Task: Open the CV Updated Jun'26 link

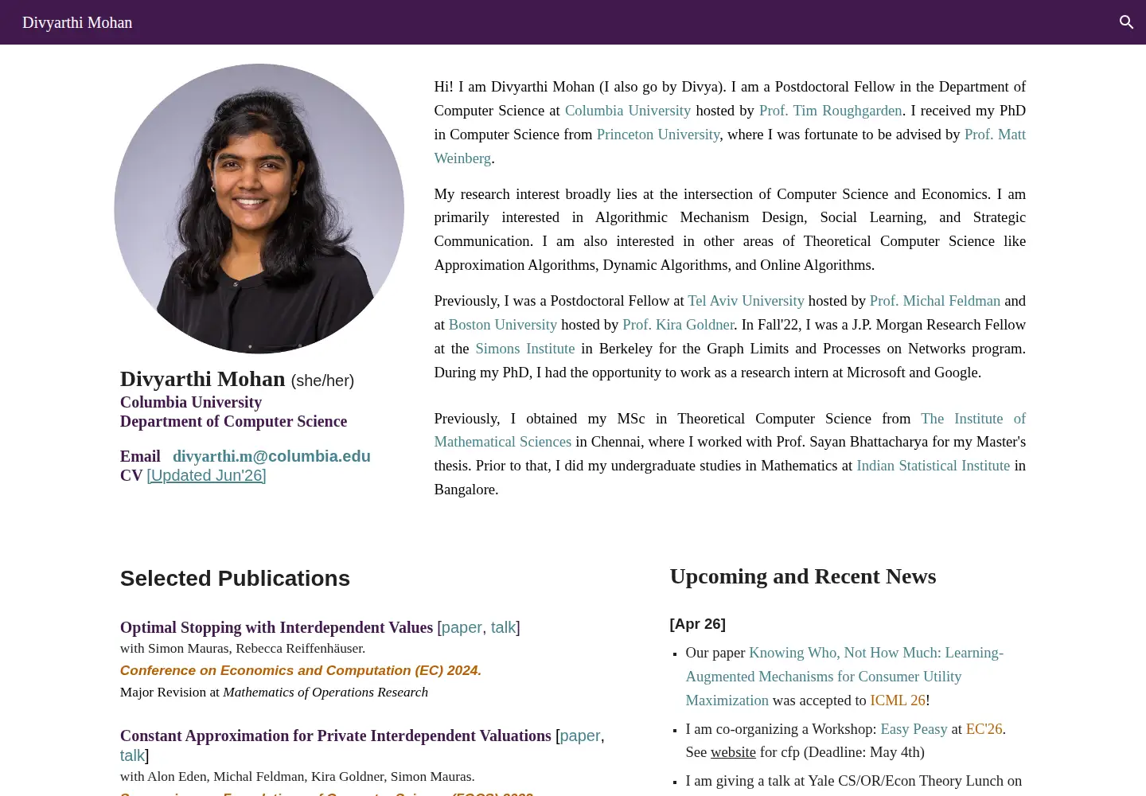Action: point(206,475)
